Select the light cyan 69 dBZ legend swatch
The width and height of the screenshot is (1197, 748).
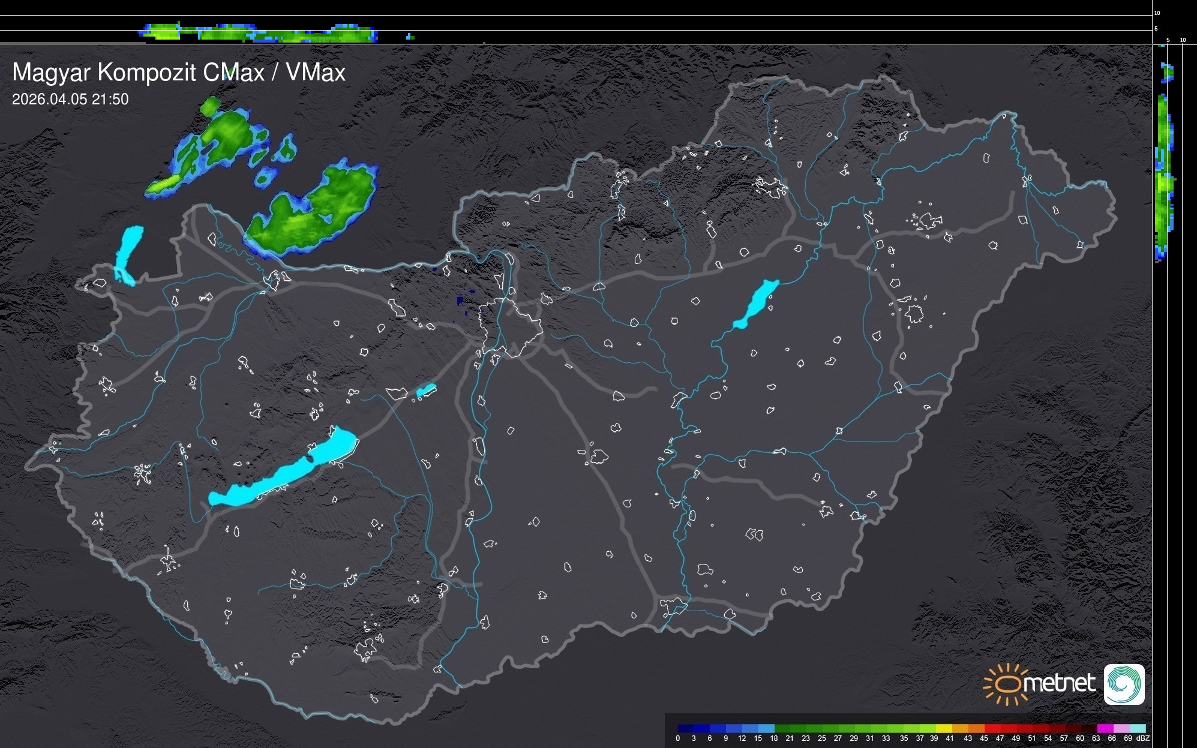1137,728
